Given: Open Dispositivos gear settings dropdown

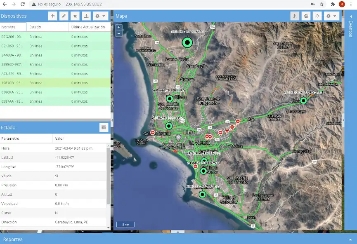Looking at the screenshot, I should [x=100, y=16].
